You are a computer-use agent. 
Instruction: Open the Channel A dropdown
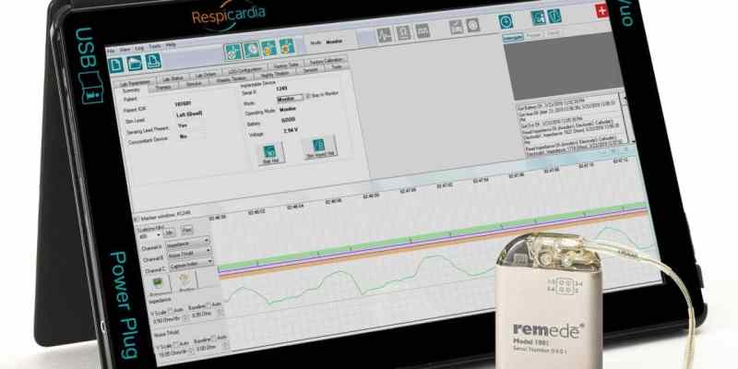188,244
